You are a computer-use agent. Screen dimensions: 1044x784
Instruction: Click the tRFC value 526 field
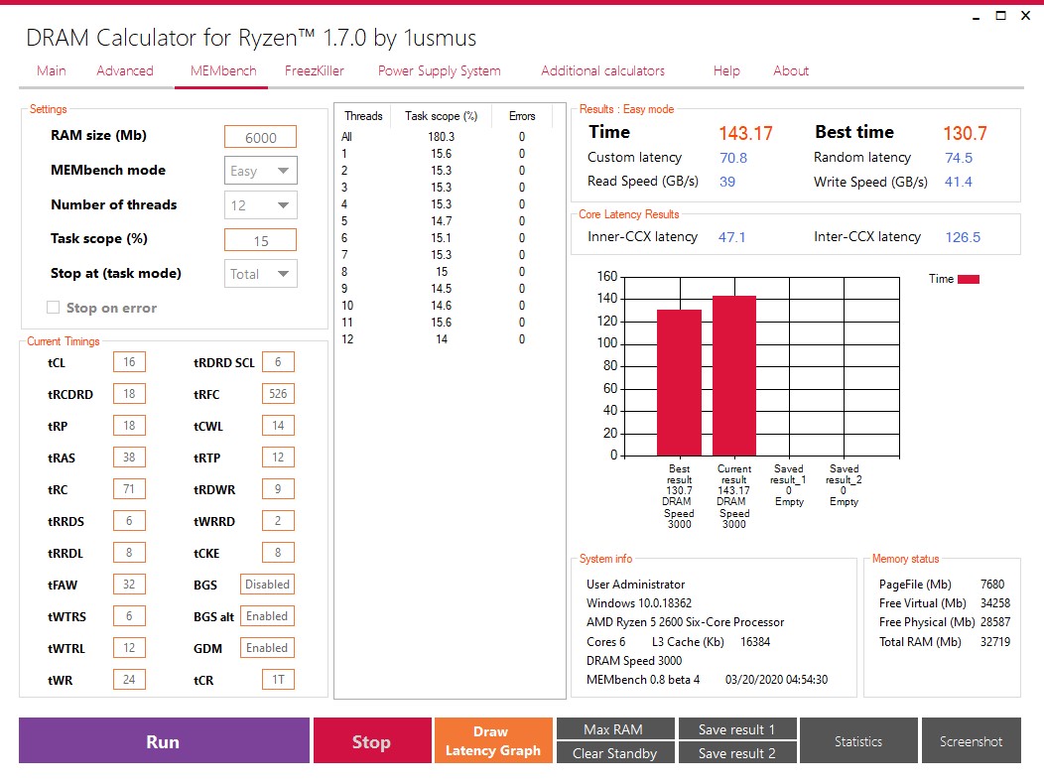point(278,394)
